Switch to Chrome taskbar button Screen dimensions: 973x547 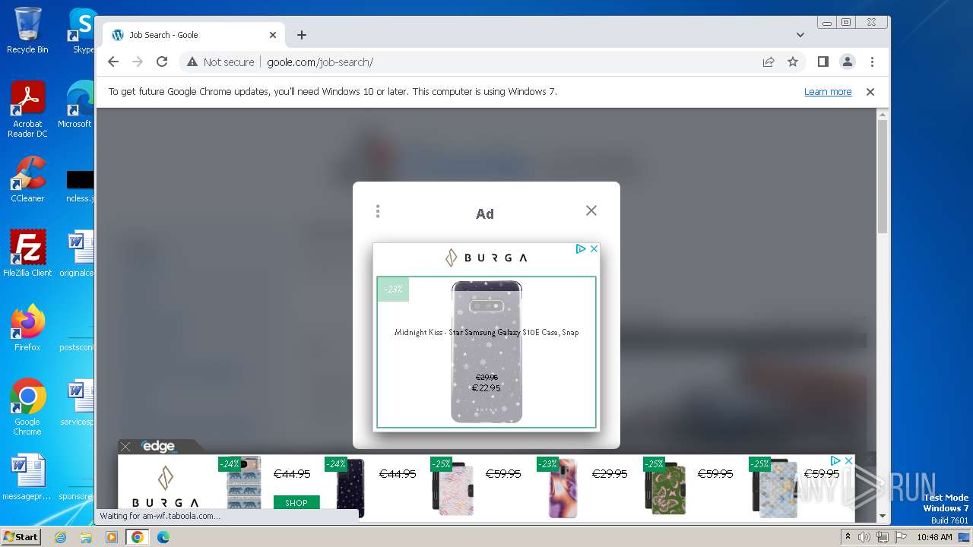click(x=138, y=537)
